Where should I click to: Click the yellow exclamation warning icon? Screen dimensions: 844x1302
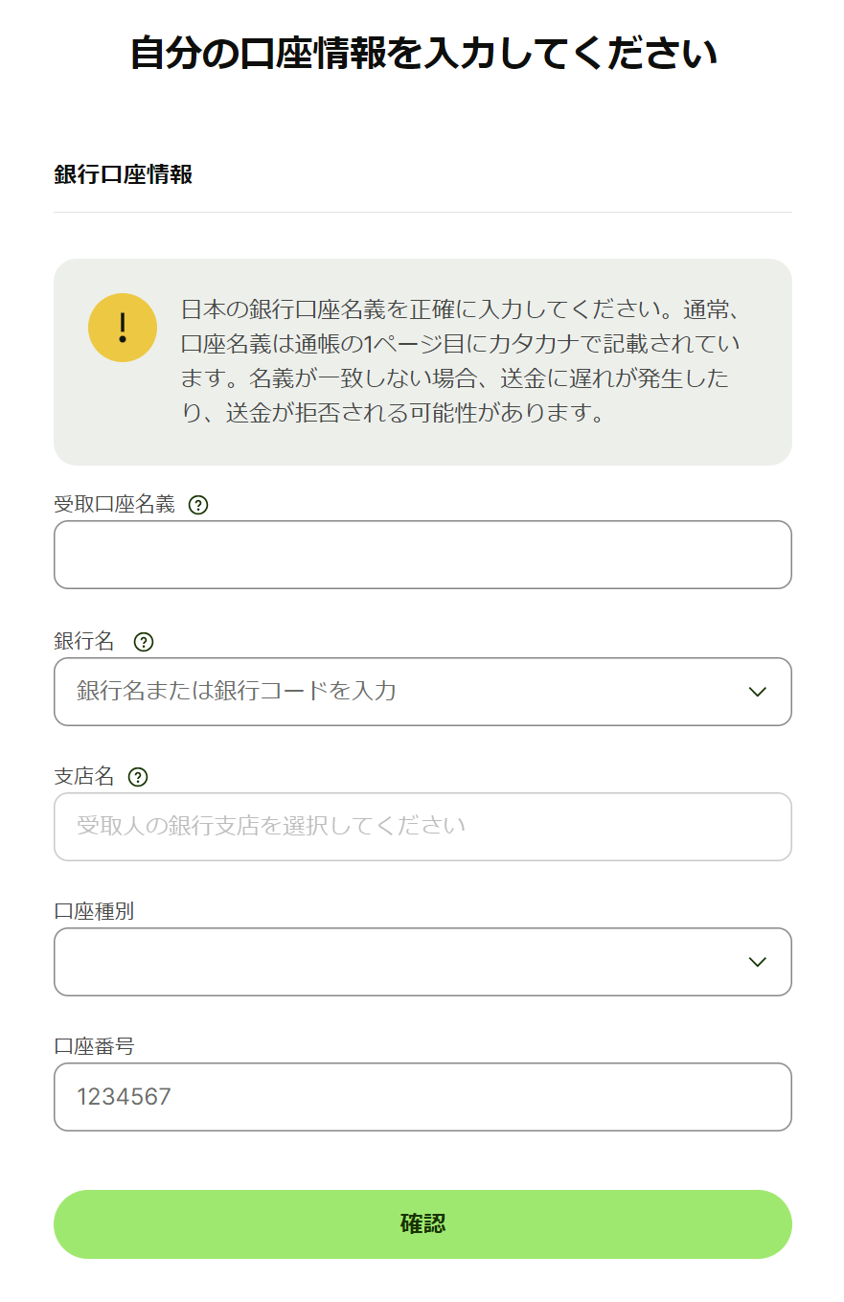point(123,328)
